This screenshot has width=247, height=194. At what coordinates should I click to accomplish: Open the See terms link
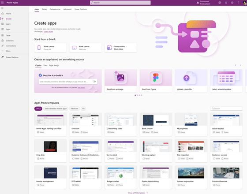pos(81,88)
